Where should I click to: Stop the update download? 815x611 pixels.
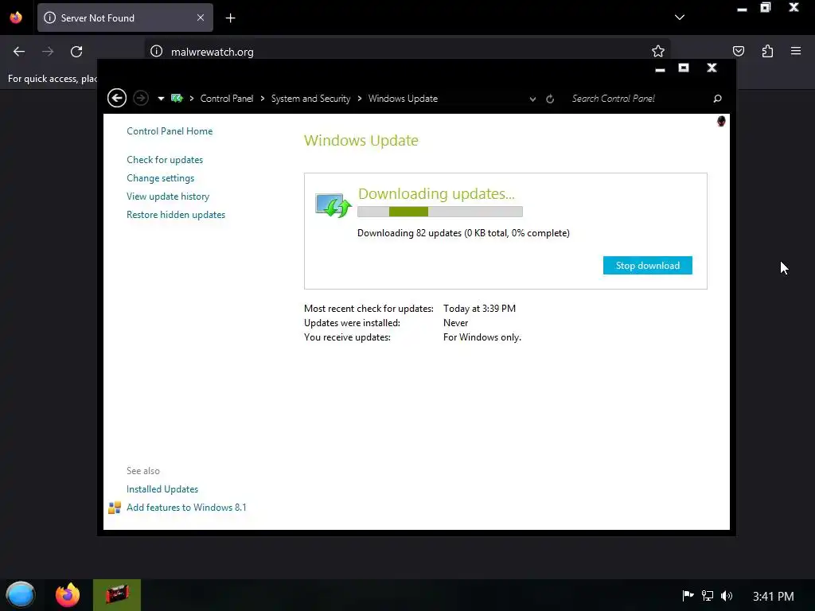(x=648, y=266)
